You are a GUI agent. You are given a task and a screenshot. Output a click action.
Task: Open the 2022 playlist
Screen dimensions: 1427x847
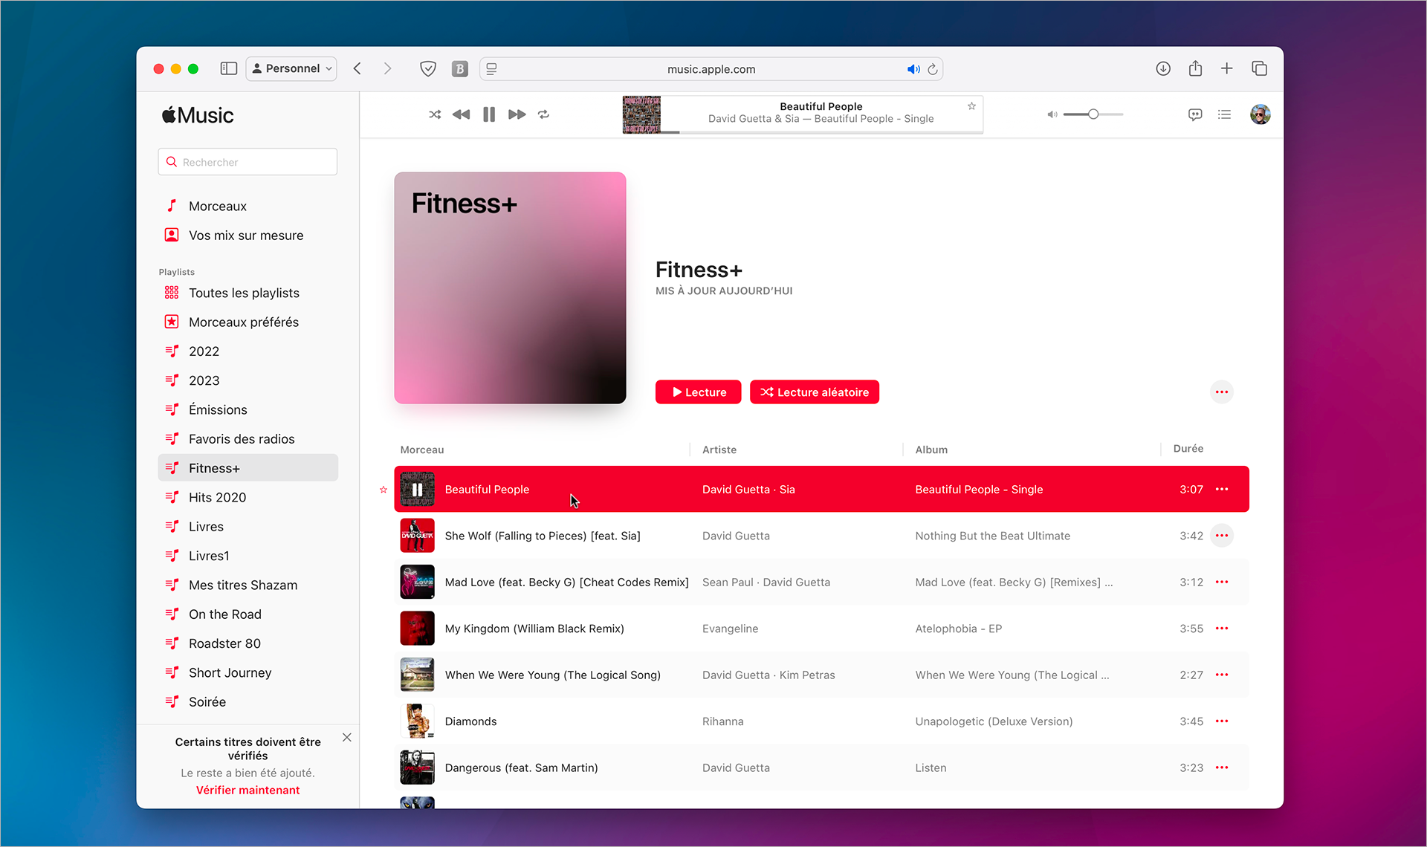248,351
